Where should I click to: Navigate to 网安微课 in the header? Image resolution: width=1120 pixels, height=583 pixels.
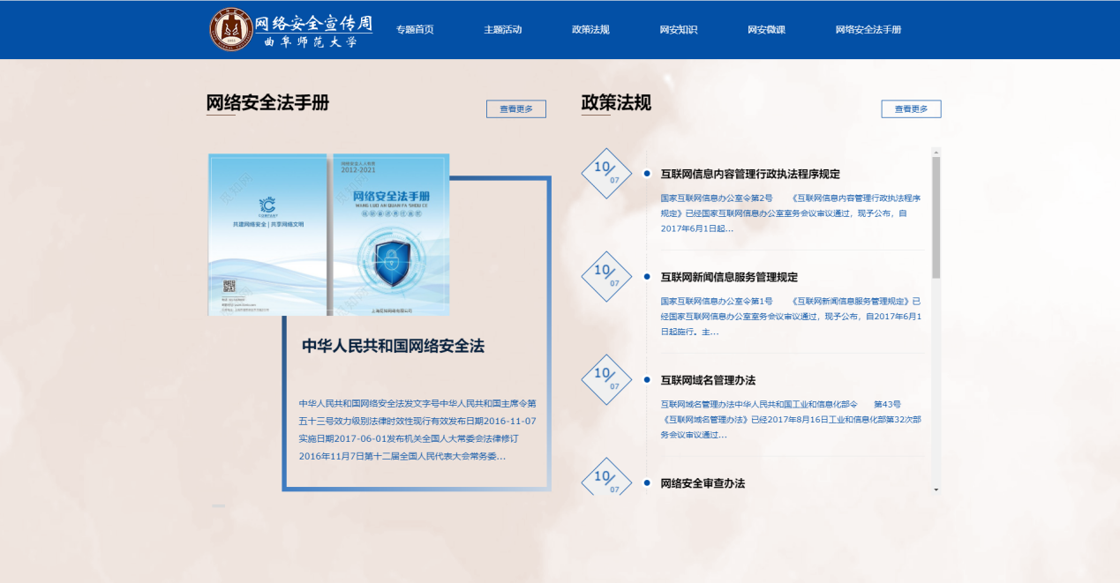(x=766, y=30)
